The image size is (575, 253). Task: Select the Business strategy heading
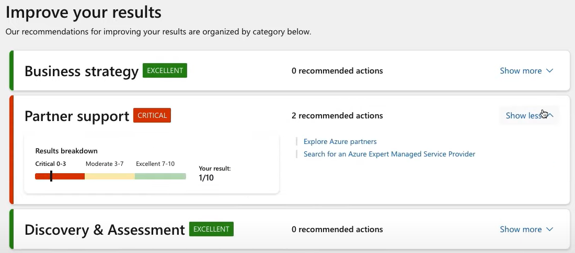(x=82, y=71)
